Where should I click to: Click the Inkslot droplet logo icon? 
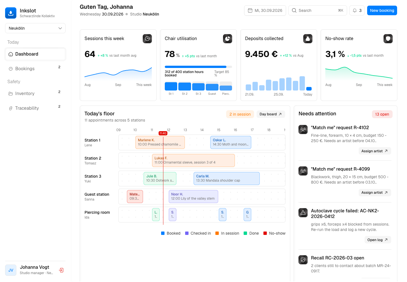[11, 13]
